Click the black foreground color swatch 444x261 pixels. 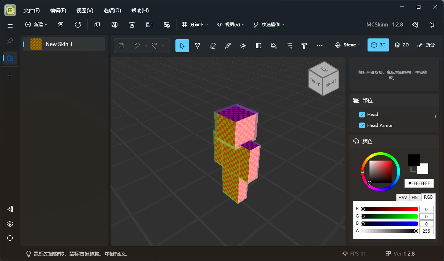tap(414, 160)
